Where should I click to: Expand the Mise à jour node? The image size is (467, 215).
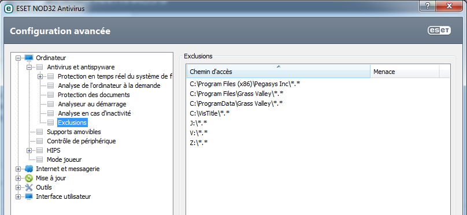(x=18, y=178)
